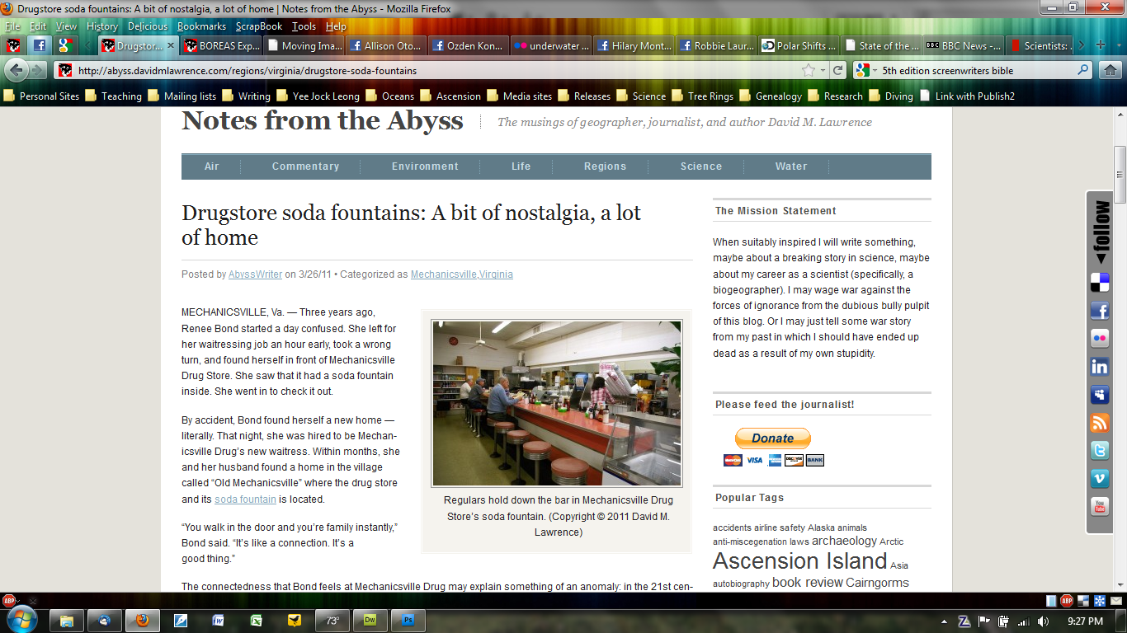Click the PayPal Donate button
This screenshot has height=633, width=1127.
[x=772, y=438]
